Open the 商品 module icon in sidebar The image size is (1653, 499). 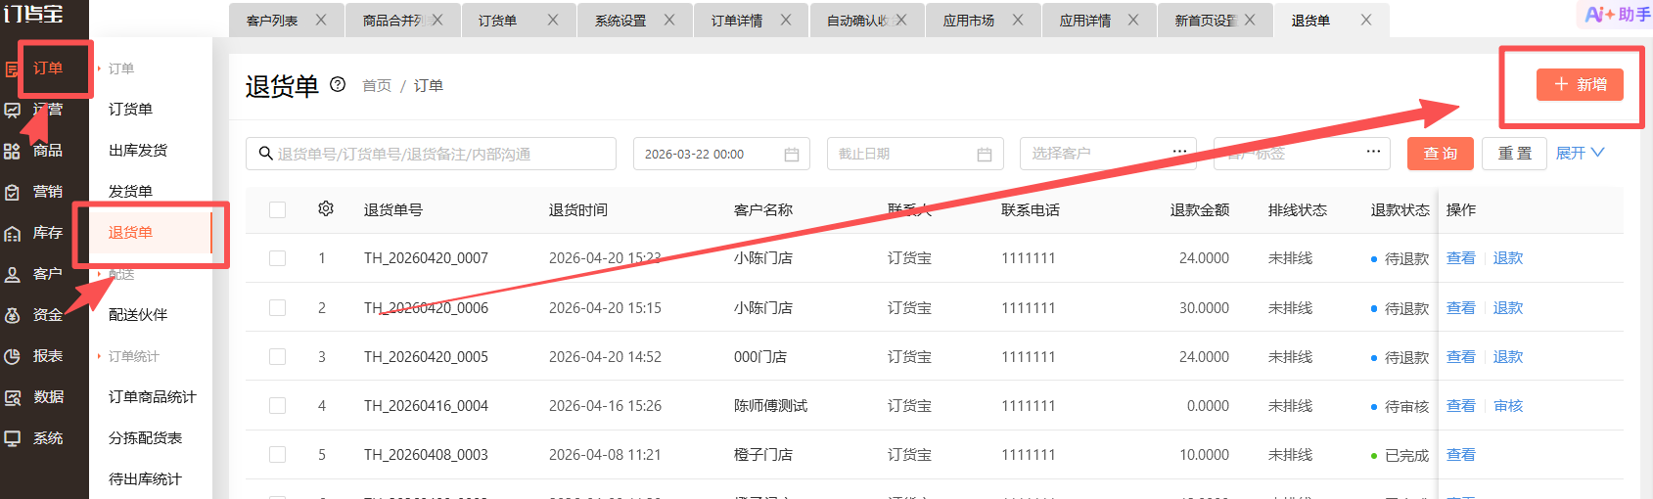[x=12, y=151]
